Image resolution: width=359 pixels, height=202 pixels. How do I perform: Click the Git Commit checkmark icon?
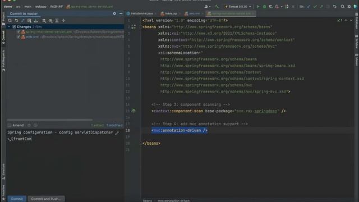[315, 7]
